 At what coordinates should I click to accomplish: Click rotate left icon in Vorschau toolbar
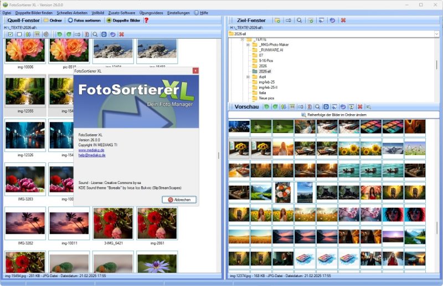point(266,106)
